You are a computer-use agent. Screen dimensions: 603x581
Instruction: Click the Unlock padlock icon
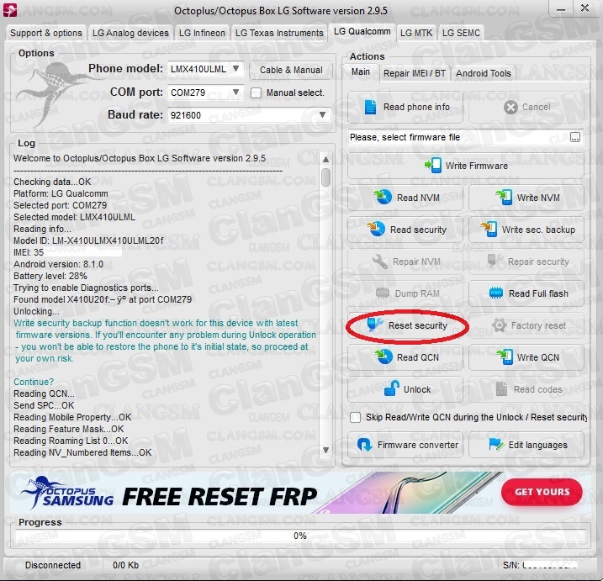point(392,388)
